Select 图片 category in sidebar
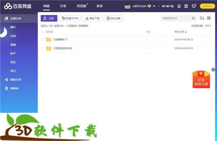 click(x=13, y=27)
